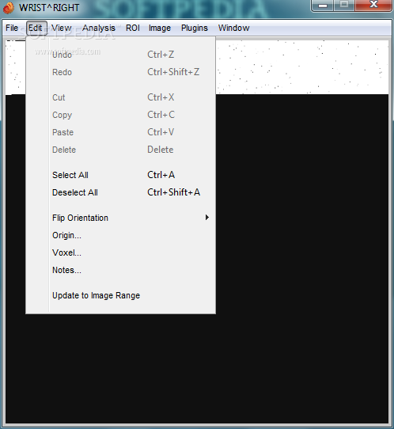This screenshot has width=394, height=429.
Task: Open the File menu
Action: [x=12, y=28]
